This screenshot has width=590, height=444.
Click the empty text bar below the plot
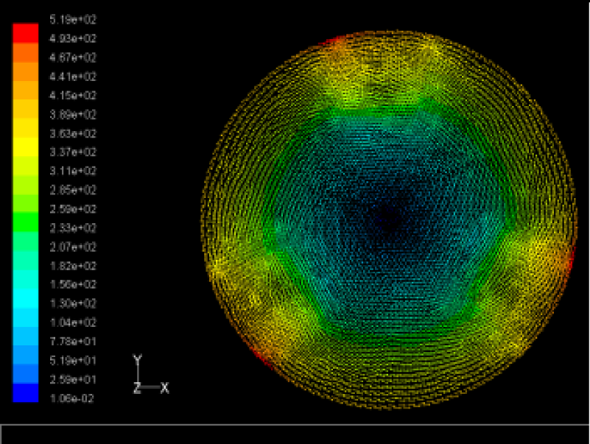[295, 434]
